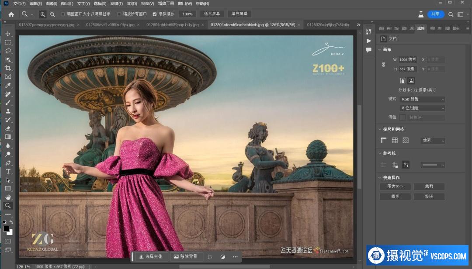Screen dimensions: 472x269
Task: Toggle Quick Mask mode
Action: click(8, 241)
